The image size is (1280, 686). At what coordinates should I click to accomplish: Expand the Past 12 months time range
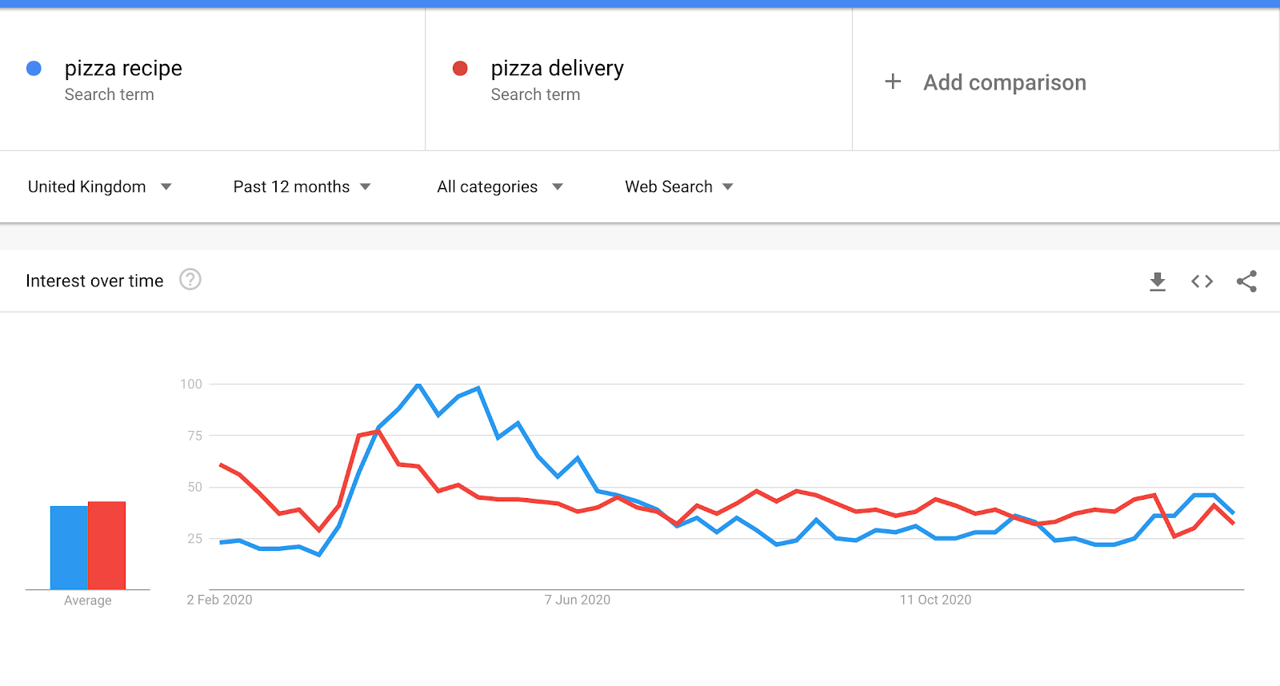(302, 187)
